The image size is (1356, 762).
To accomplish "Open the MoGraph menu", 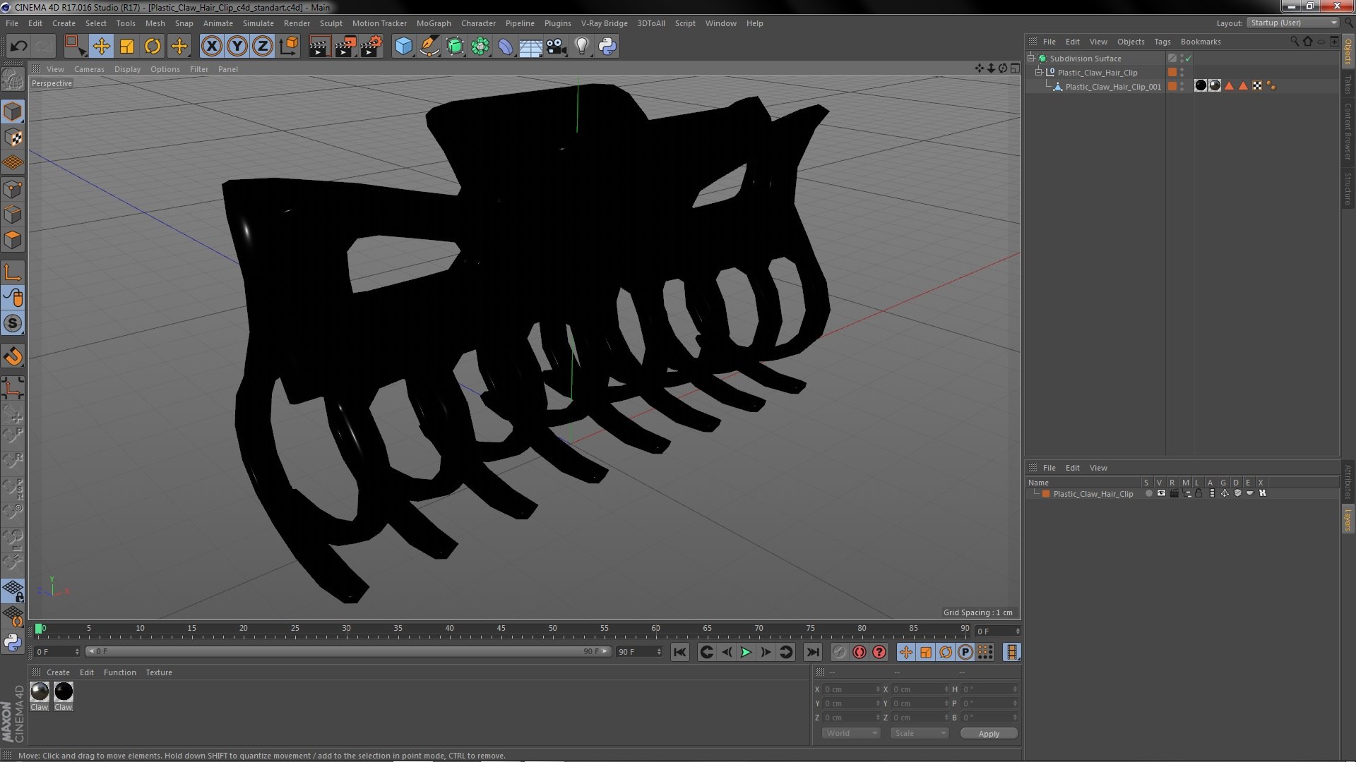I will click(433, 23).
